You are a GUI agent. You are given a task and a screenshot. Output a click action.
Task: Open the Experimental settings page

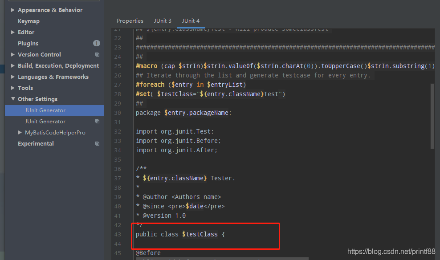click(36, 144)
